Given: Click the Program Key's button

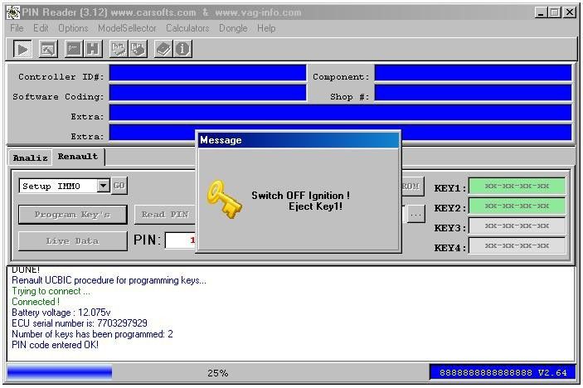Looking at the screenshot, I should point(72,215).
